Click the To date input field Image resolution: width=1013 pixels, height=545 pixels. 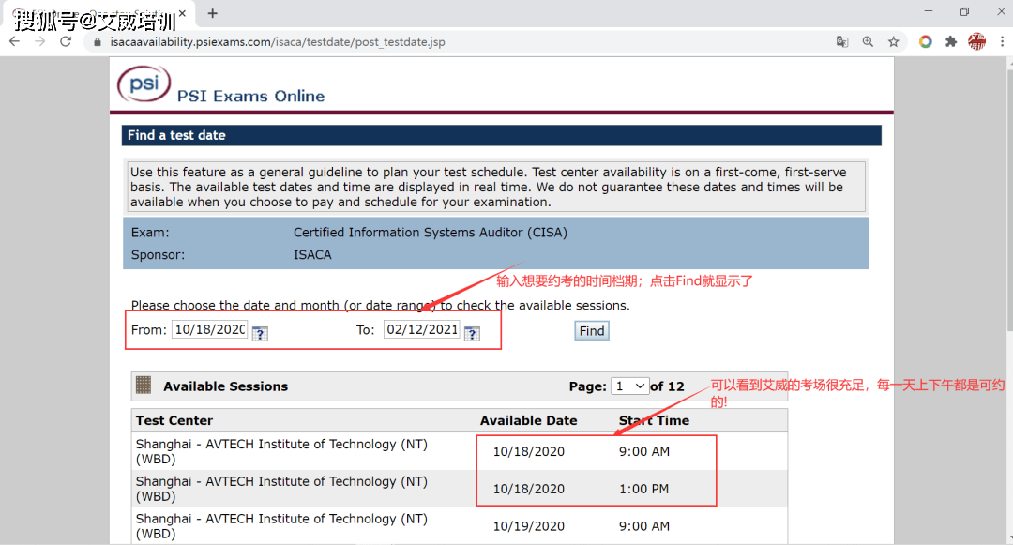[422, 330]
